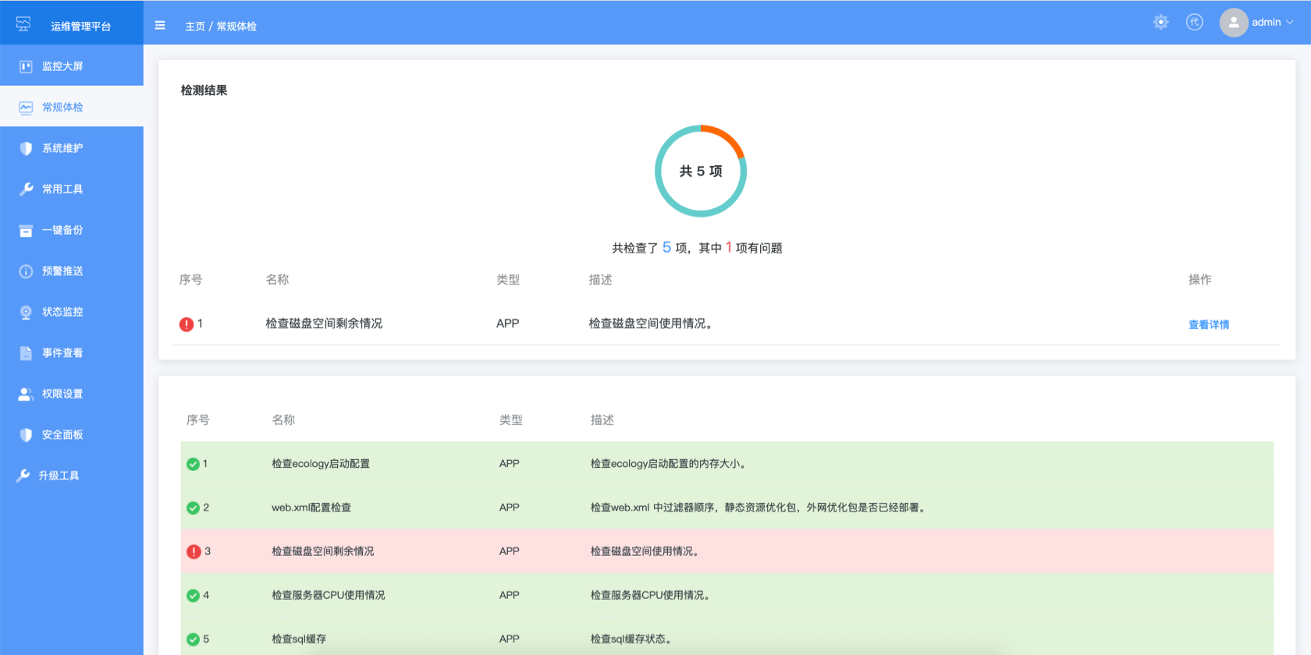Click the 预警推送 info icon
This screenshot has width=1311, height=655.
[x=26, y=271]
